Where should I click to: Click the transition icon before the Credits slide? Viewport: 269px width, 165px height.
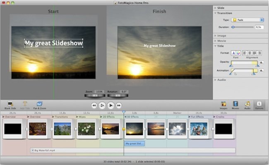pos(213,129)
